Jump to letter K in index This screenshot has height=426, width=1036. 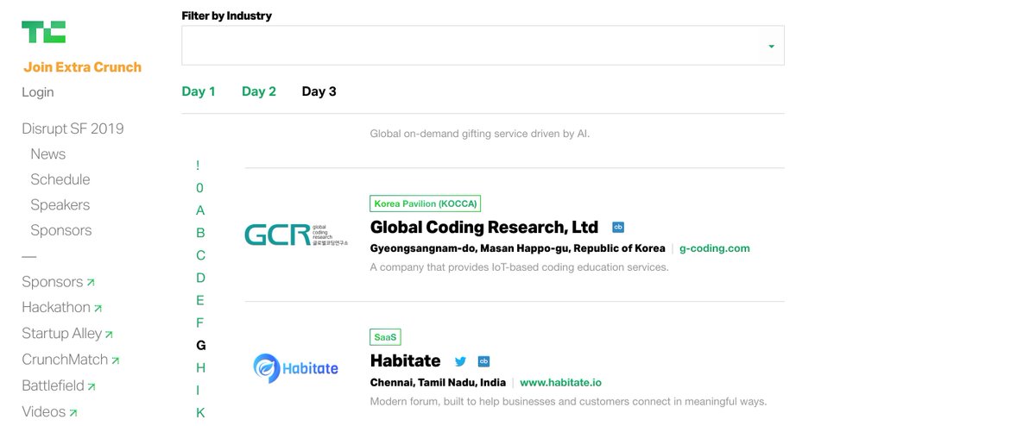pos(200,412)
